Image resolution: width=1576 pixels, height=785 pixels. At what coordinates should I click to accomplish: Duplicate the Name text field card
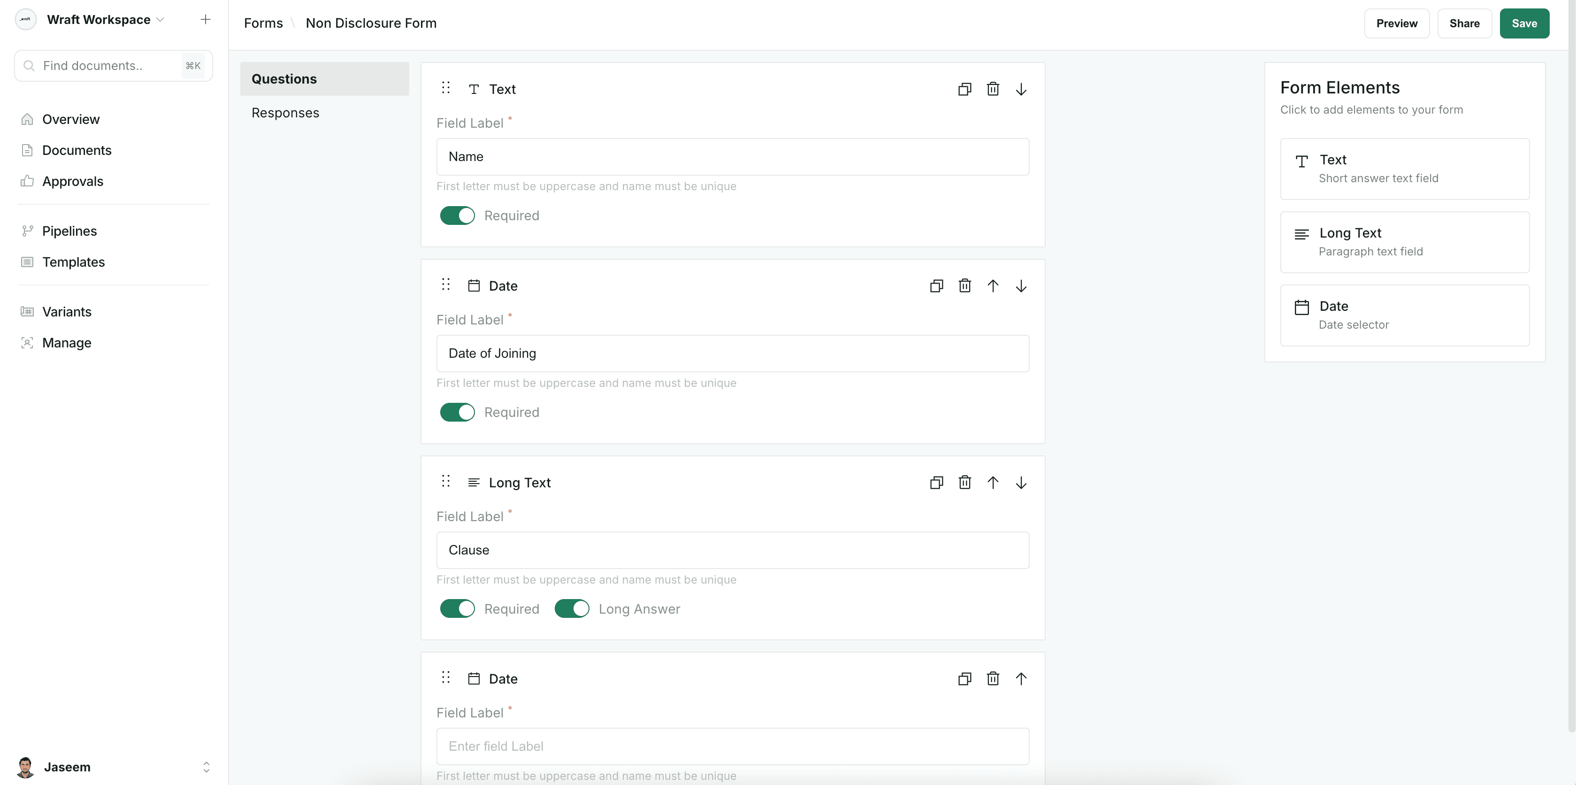tap(964, 89)
